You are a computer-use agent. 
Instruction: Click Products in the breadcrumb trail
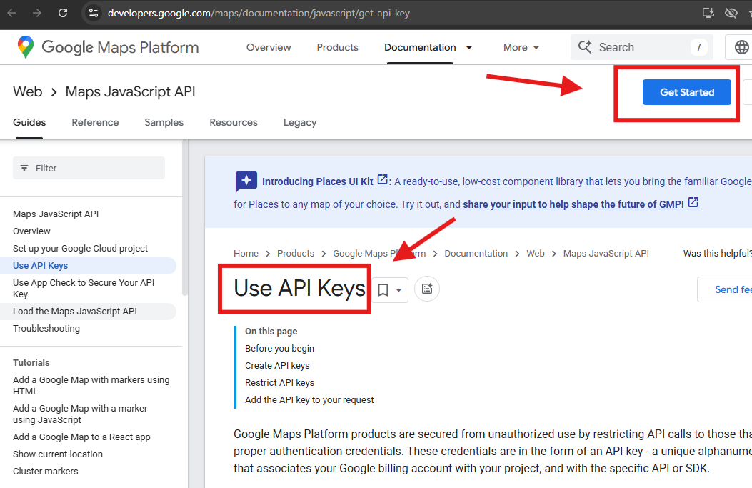coord(296,254)
